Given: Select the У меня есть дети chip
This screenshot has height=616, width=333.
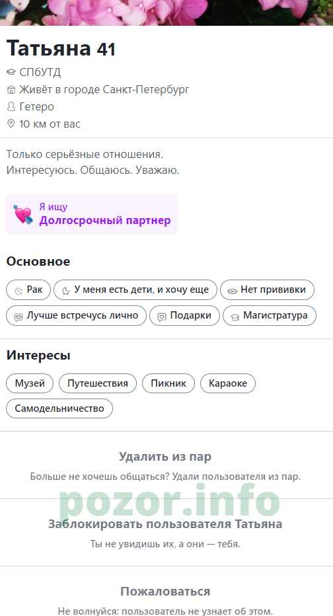Looking at the screenshot, I should [135, 290].
